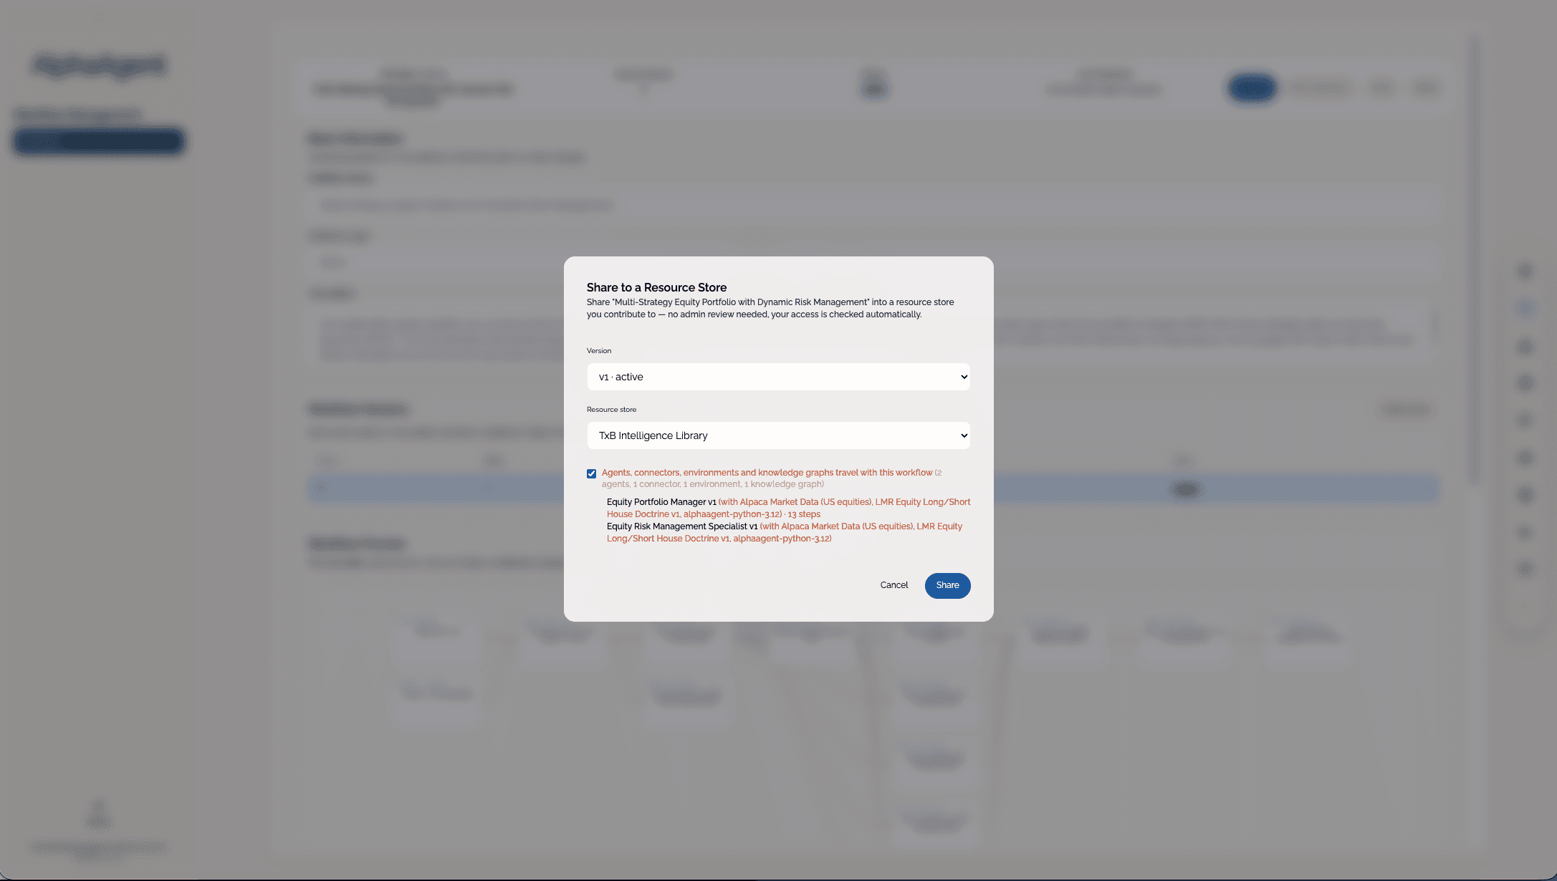Screen dimensions: 1557x881
Task: Click the 'Version' field label
Action: point(599,351)
